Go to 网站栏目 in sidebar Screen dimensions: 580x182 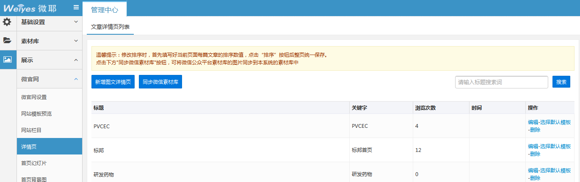[31, 130]
